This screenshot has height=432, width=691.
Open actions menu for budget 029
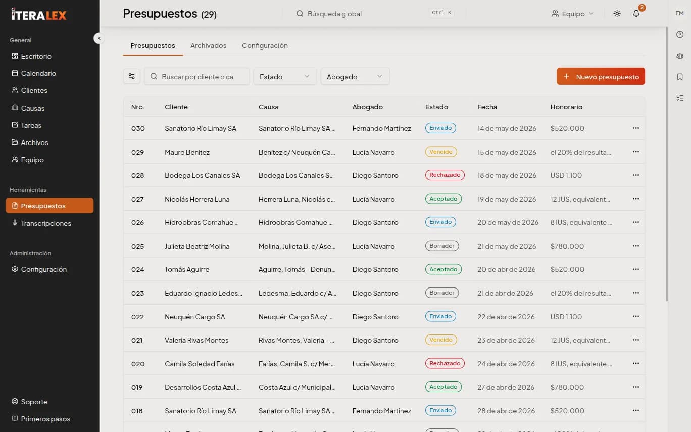(636, 152)
